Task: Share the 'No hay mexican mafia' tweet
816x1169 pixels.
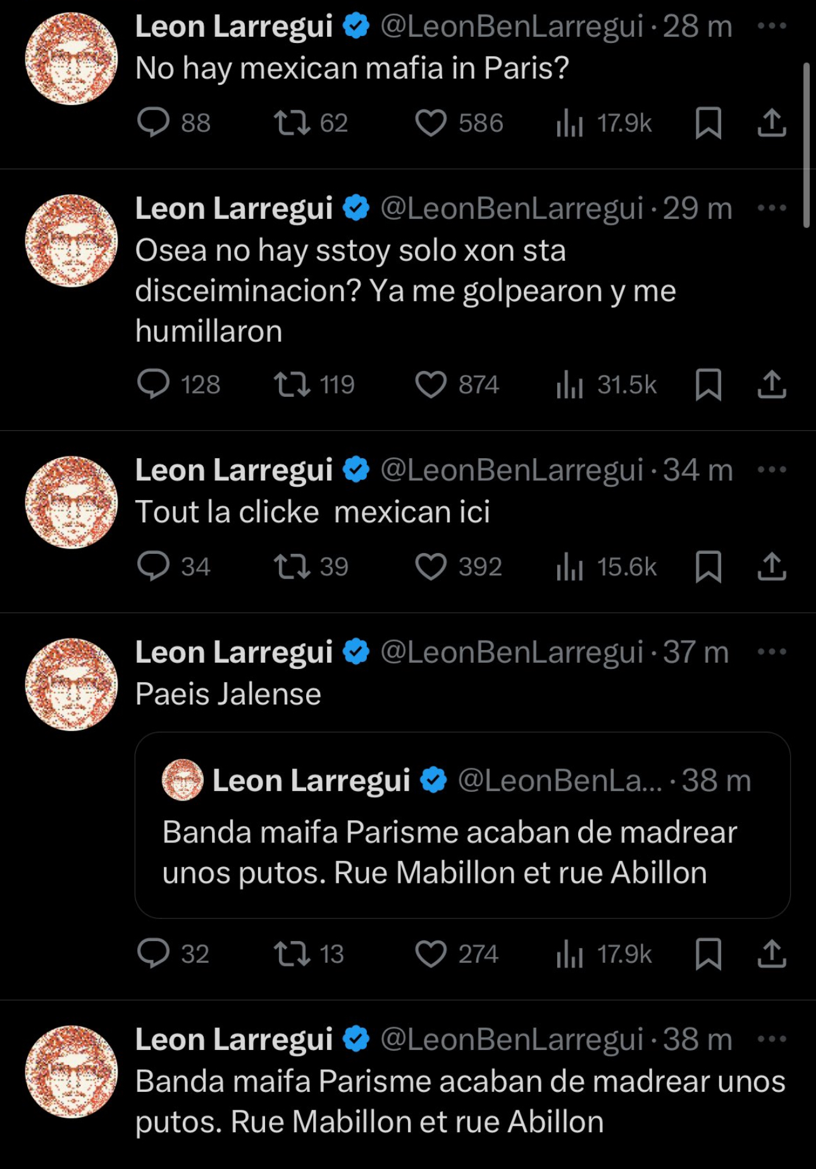Action: point(771,123)
